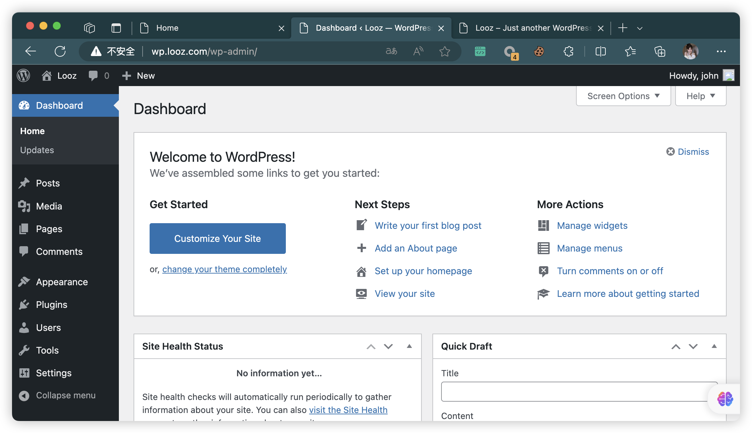The width and height of the screenshot is (752, 433).
Task: Move Quick Draft box up
Action: [x=676, y=347]
